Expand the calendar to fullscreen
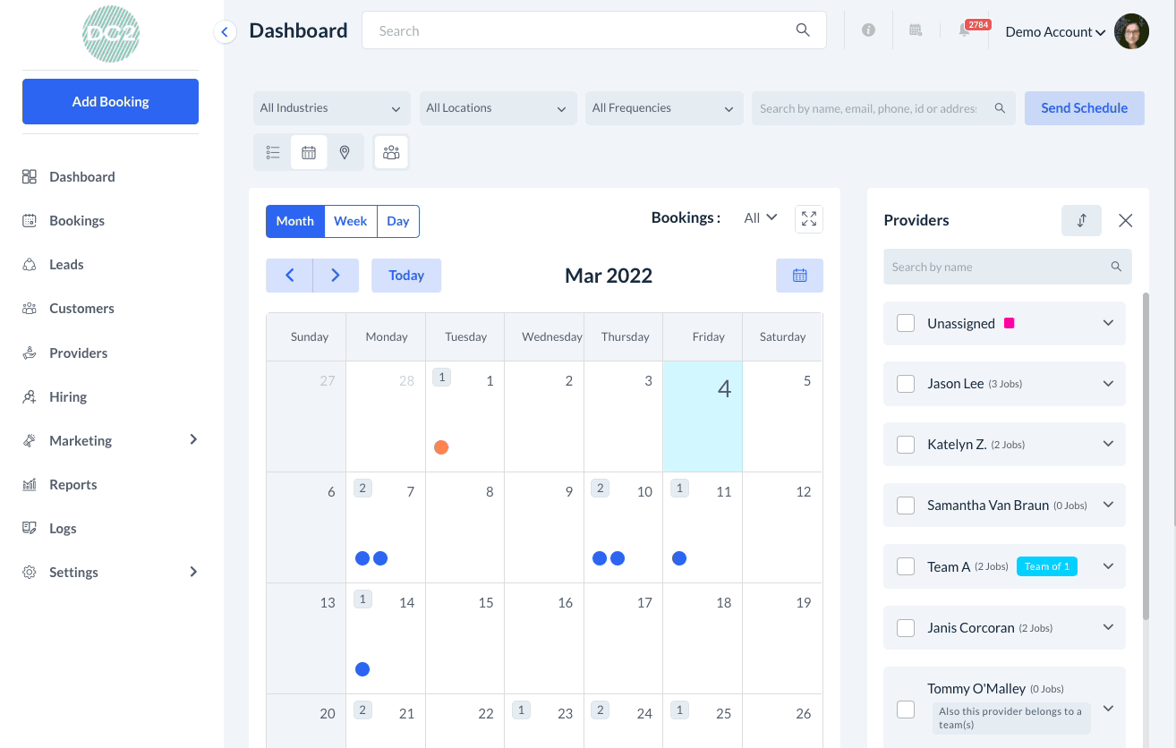This screenshot has height=748, width=1176. 809,218
